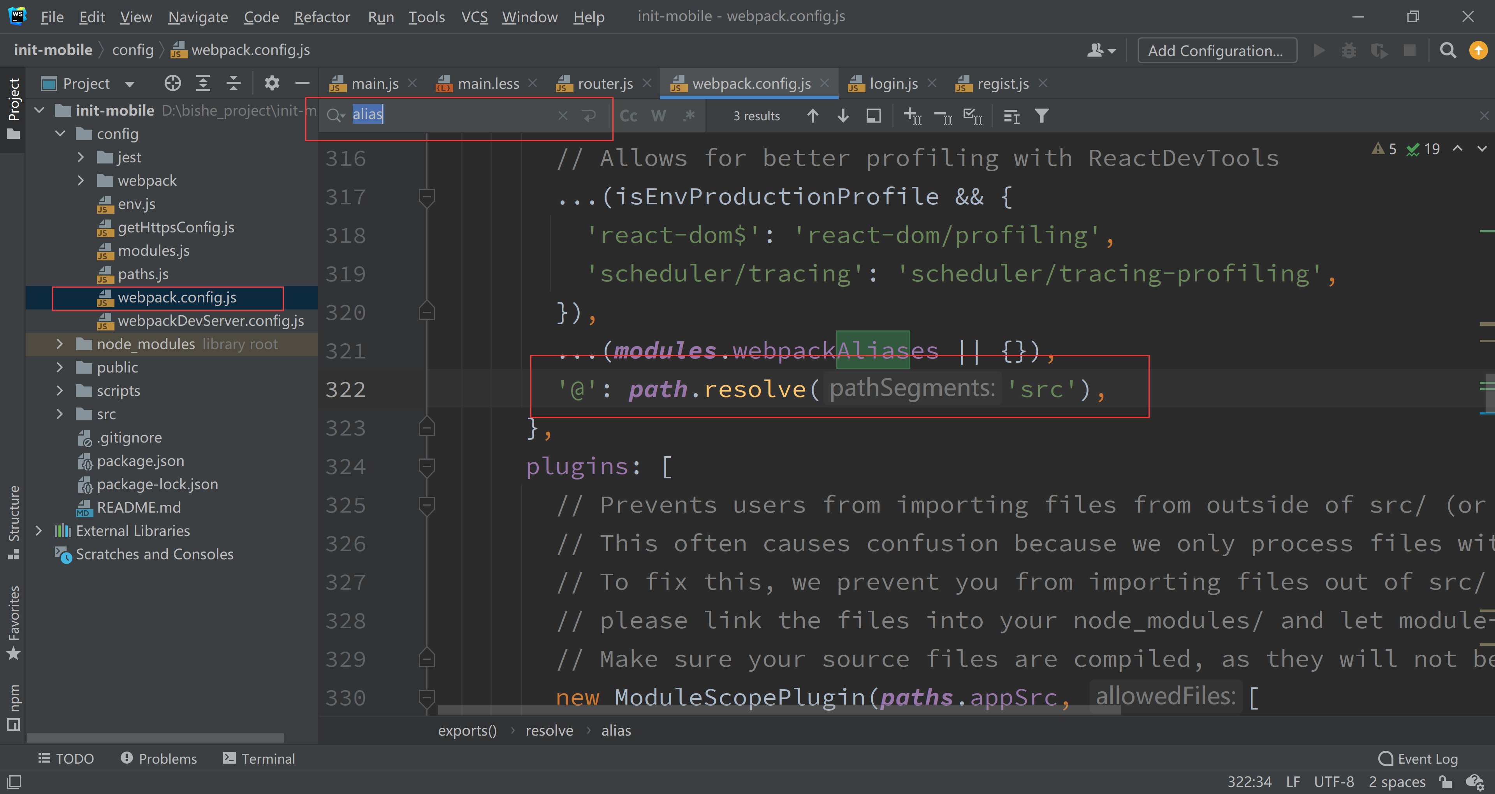
Task: Open the Terminal tool window
Action: pyautogui.click(x=259, y=758)
